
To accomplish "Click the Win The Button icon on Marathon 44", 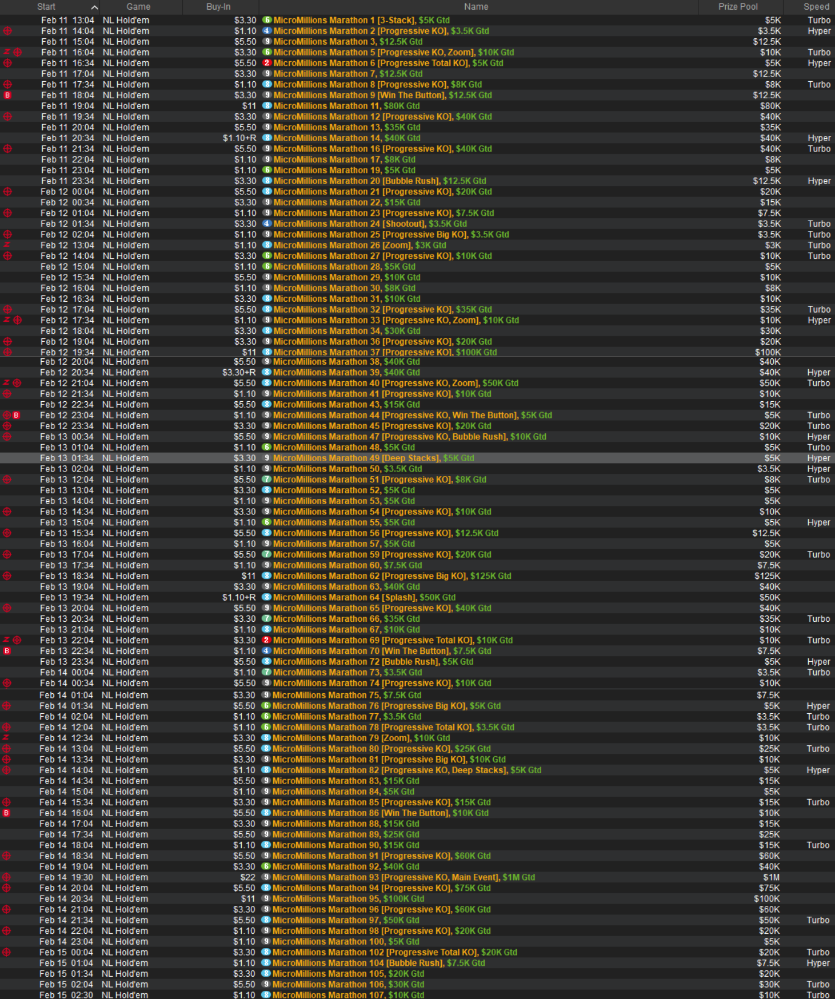I will pos(17,415).
